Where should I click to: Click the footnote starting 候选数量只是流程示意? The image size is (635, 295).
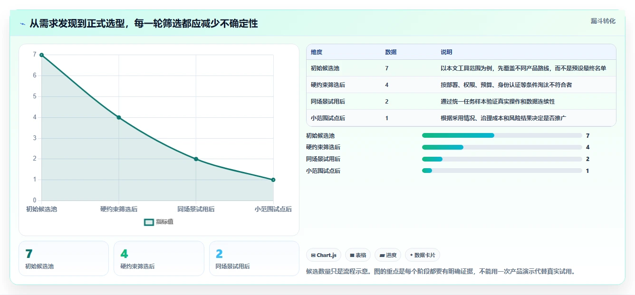[x=441, y=272]
